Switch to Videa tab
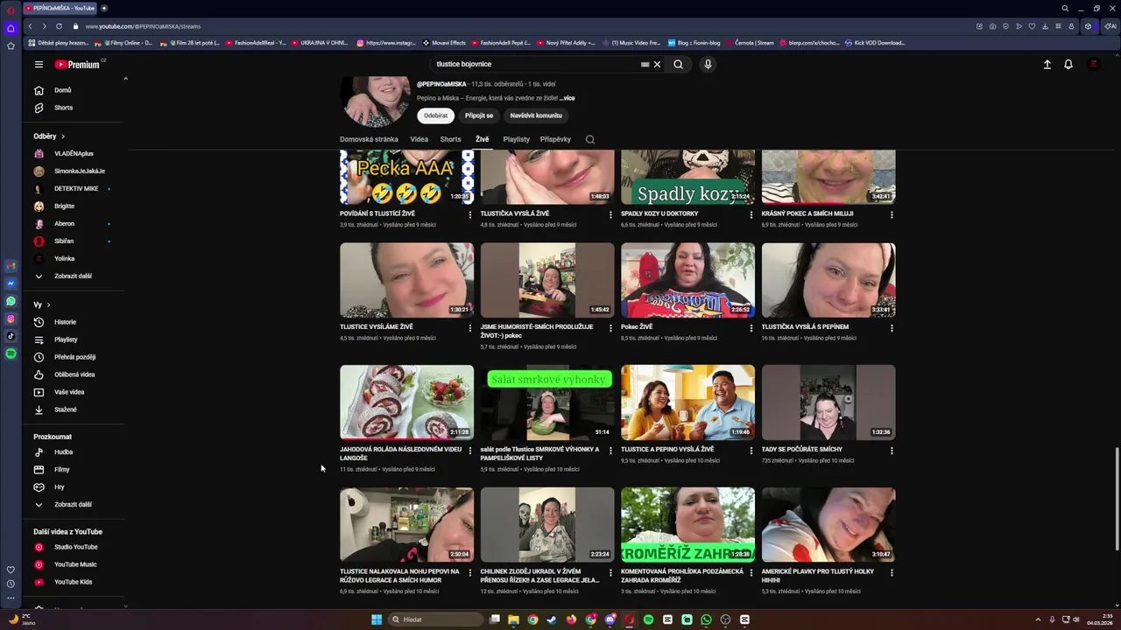 click(x=419, y=139)
